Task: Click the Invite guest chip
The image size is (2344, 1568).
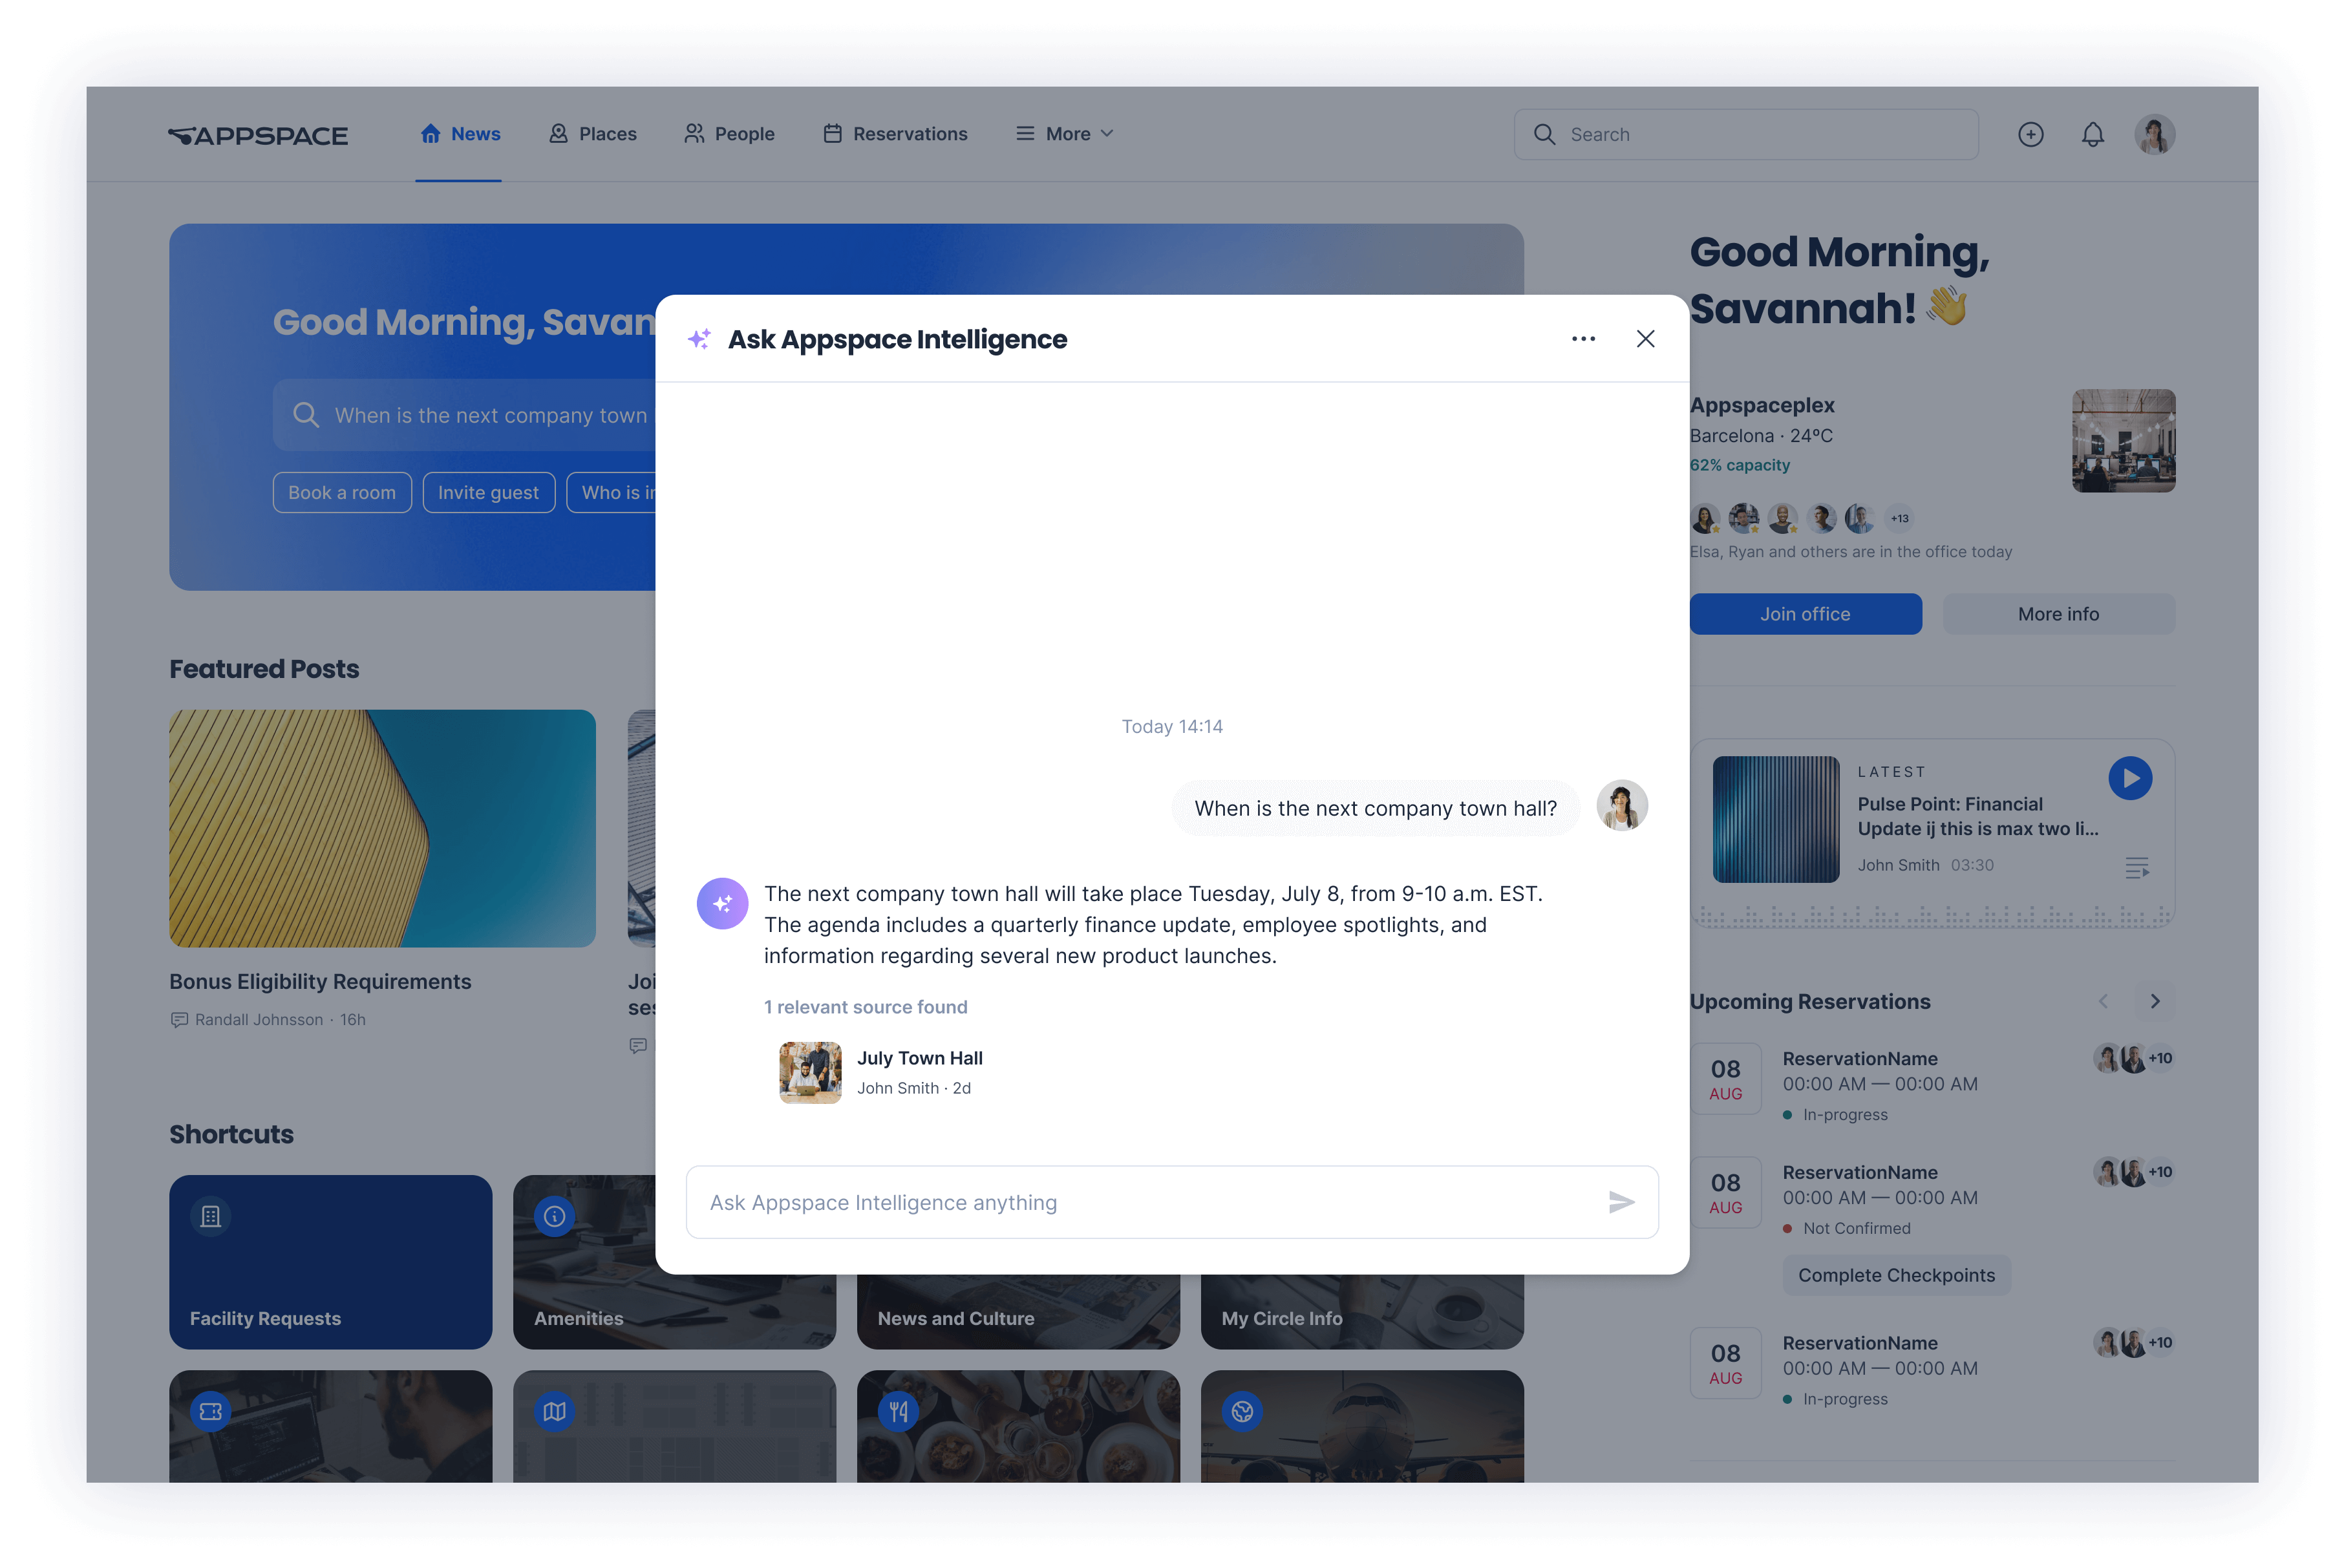Action: (488, 492)
